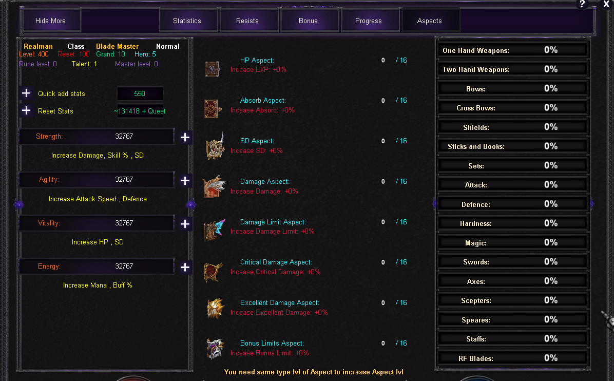614x381 pixels.
Task: Increase Energy with plus button
Action: point(185,267)
